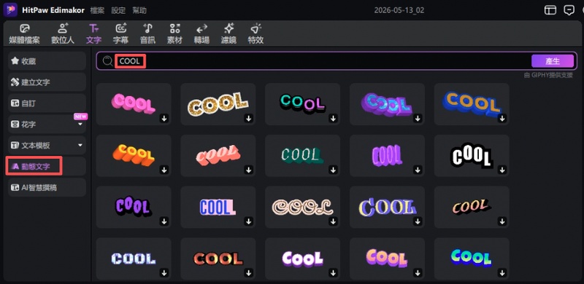
Task: Open the 幫助 help menu
Action: 139,10
